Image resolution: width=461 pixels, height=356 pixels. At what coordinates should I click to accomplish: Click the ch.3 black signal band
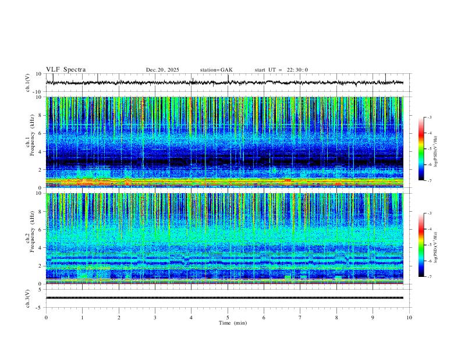[x=225, y=298]
